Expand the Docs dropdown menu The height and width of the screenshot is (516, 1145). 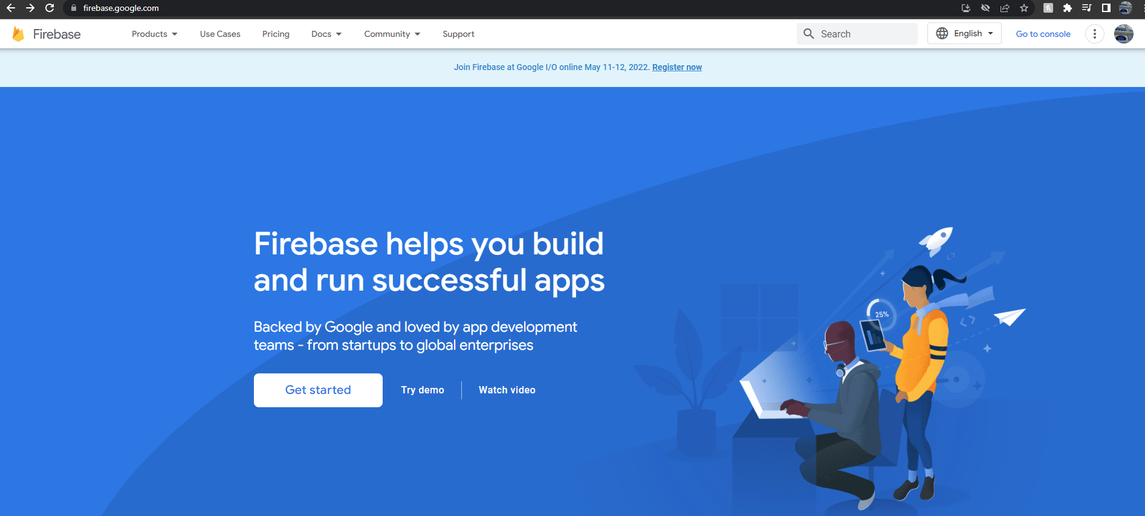tap(326, 34)
